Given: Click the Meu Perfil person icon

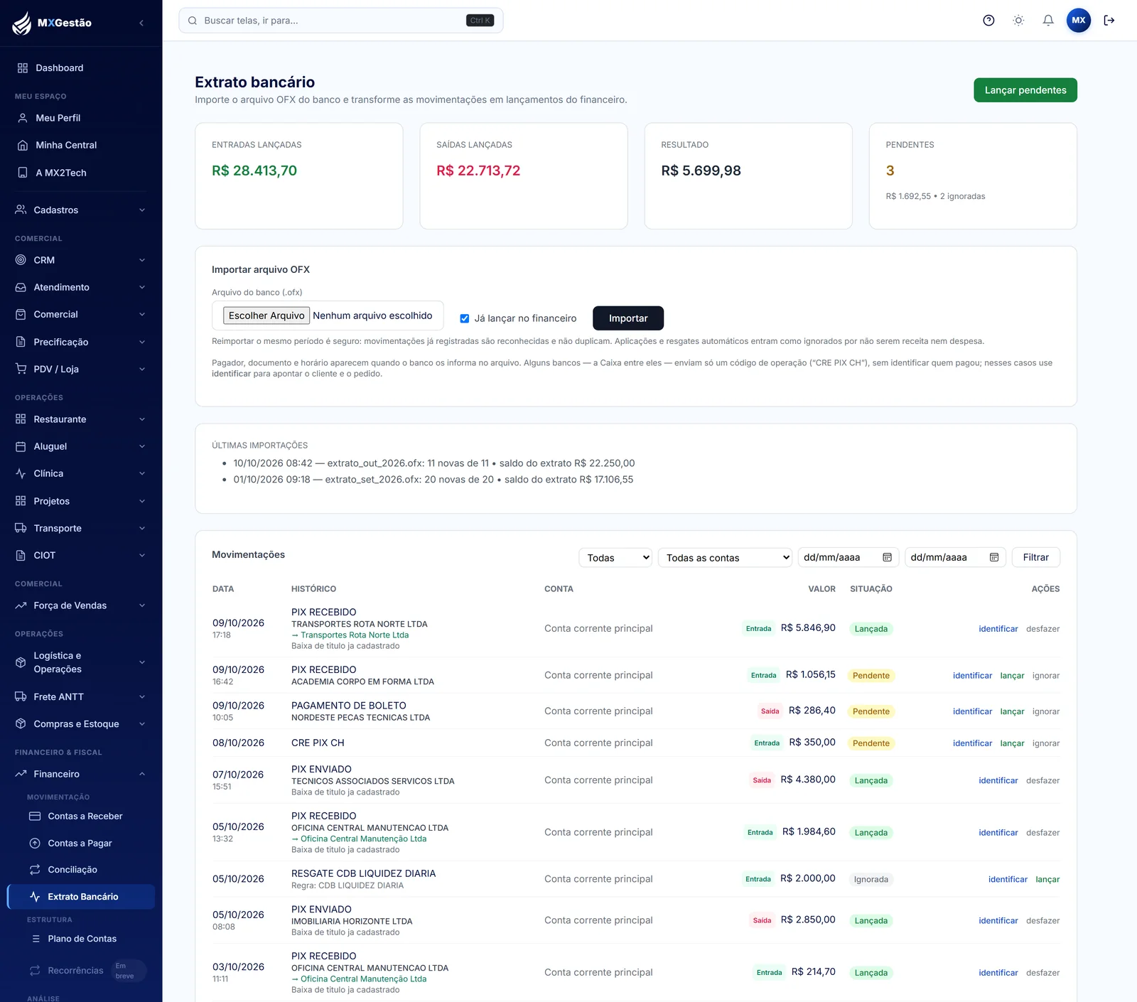Looking at the screenshot, I should pos(23,118).
